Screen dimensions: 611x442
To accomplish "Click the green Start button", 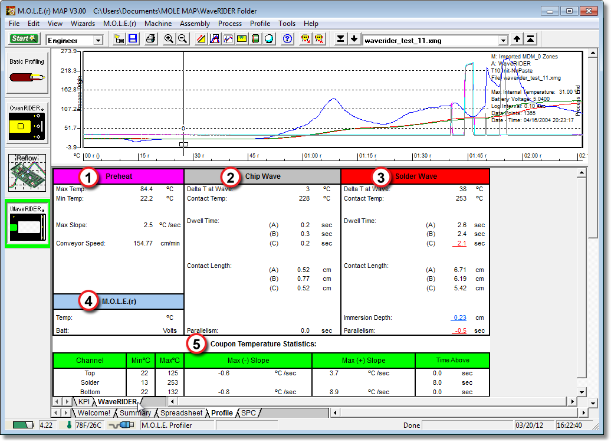I will (x=24, y=38).
